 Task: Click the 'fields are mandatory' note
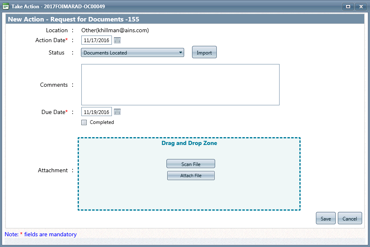[50, 234]
